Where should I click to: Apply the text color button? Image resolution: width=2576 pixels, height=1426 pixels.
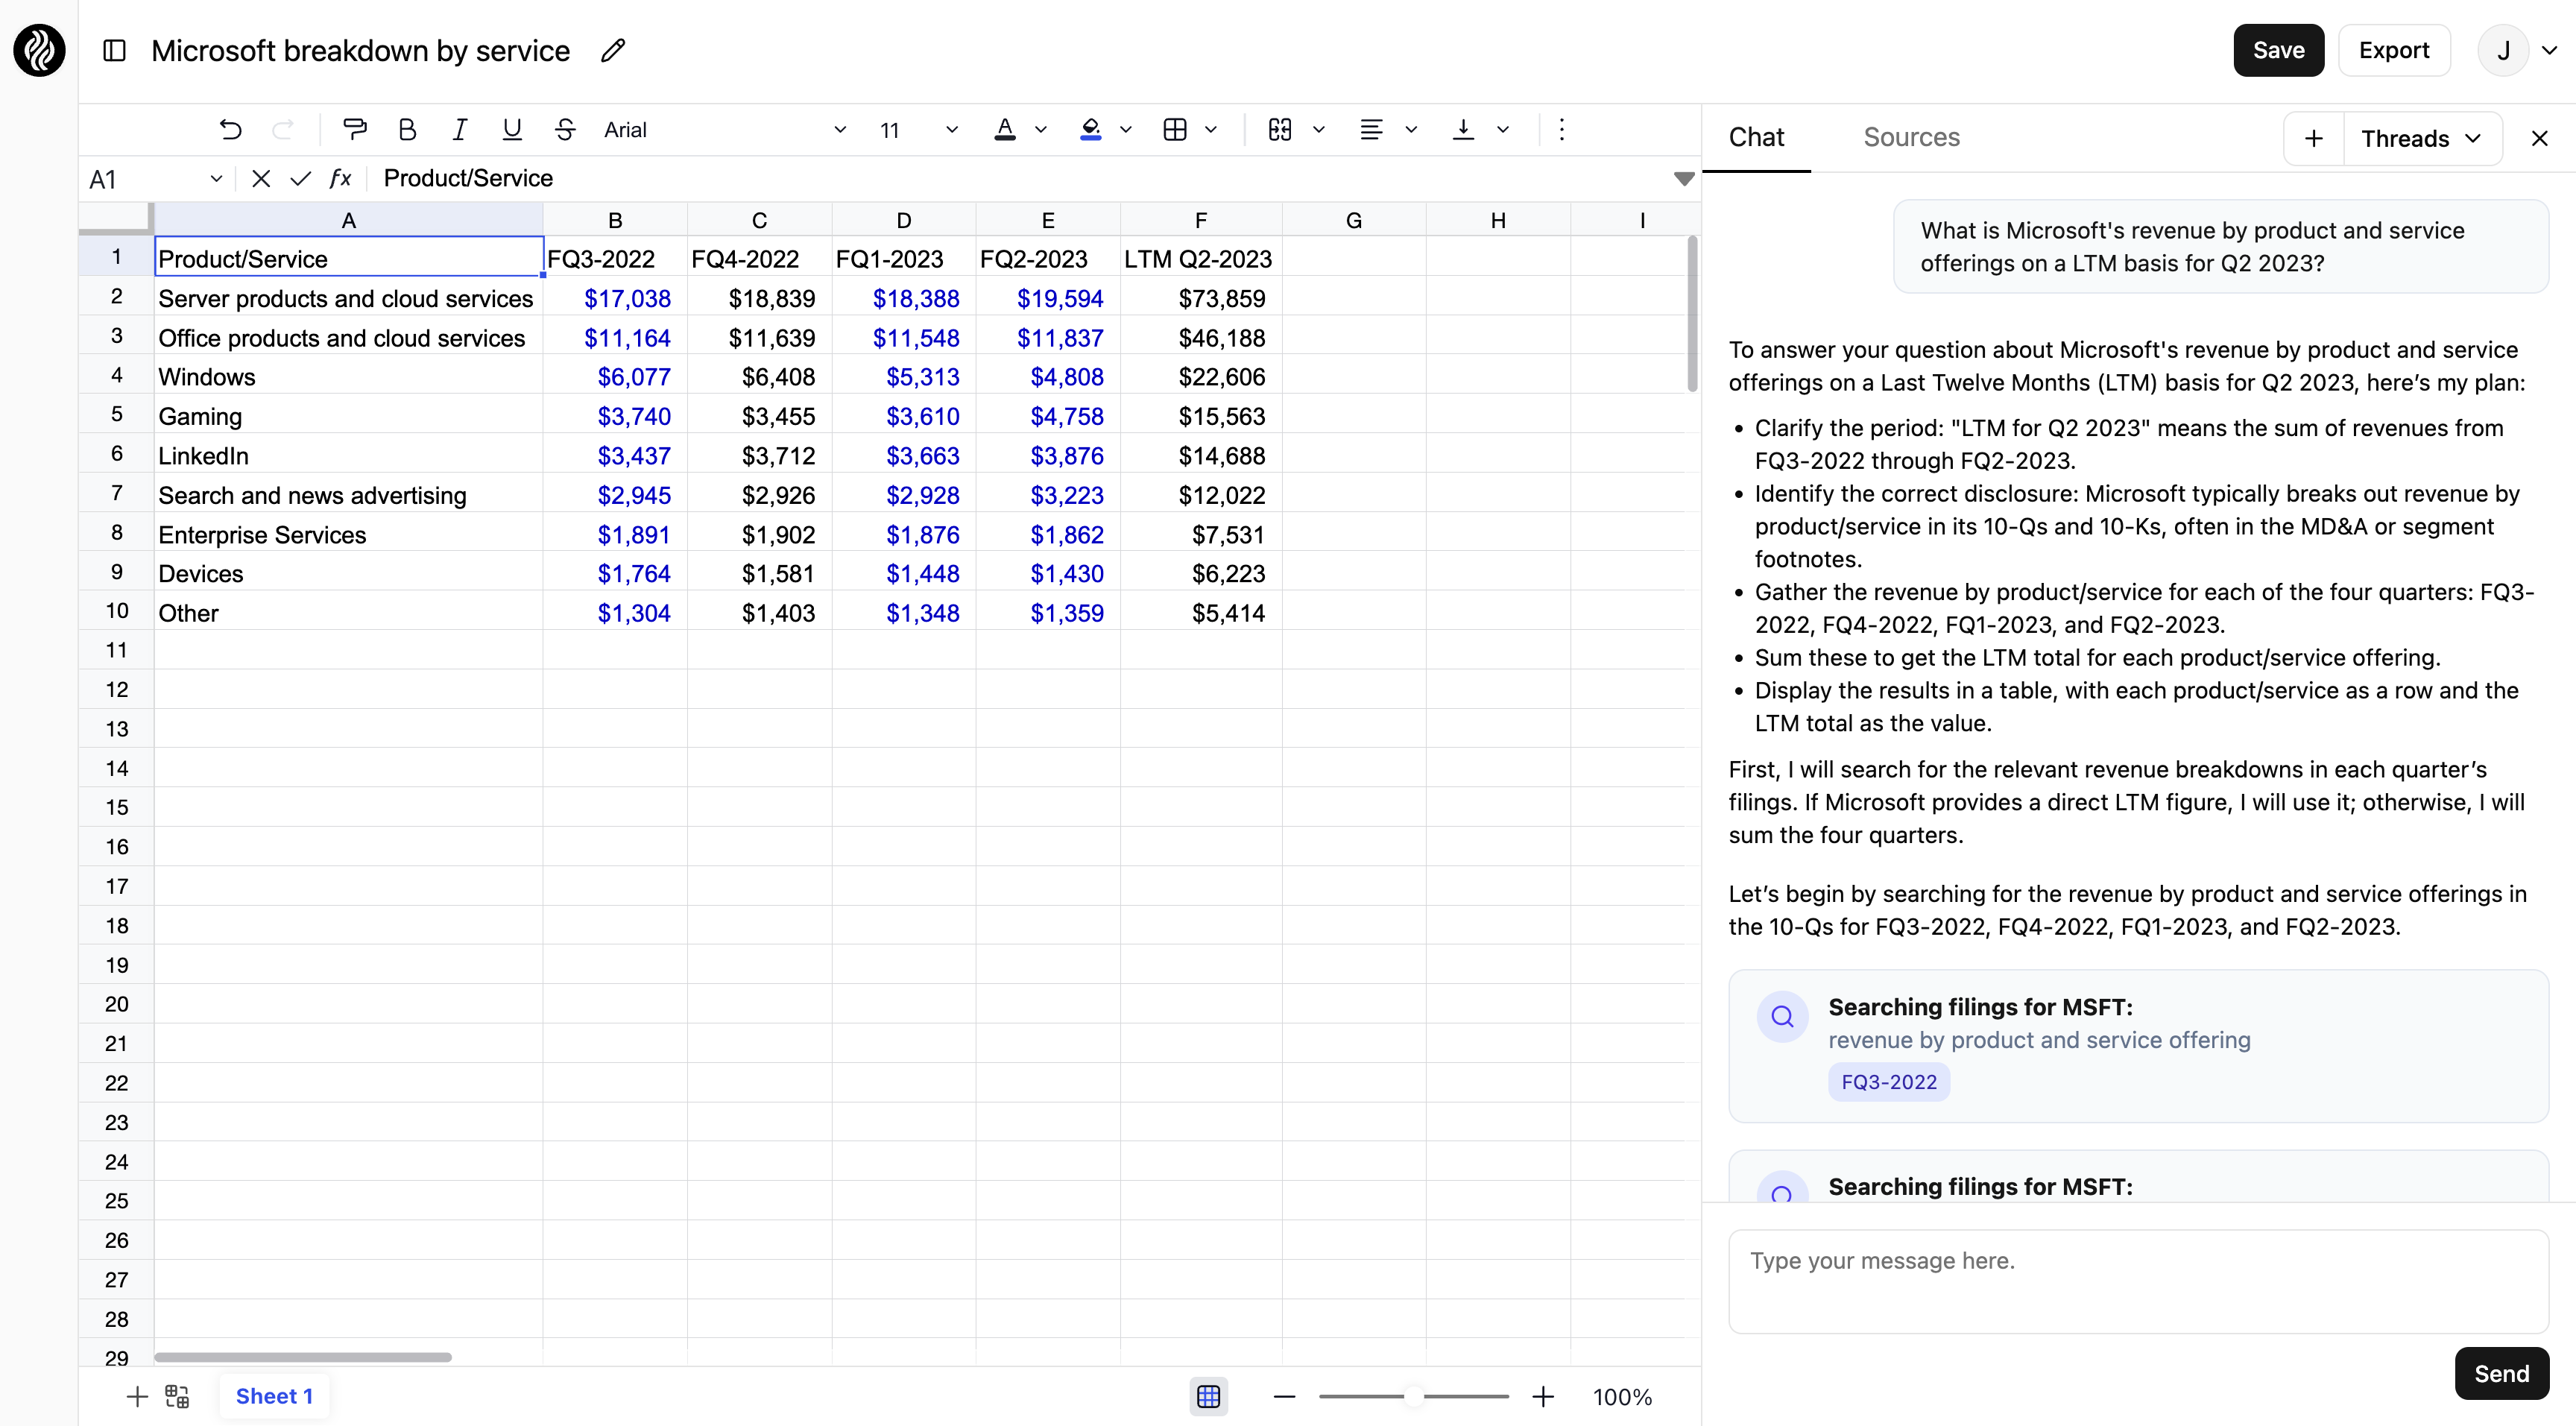1005,129
